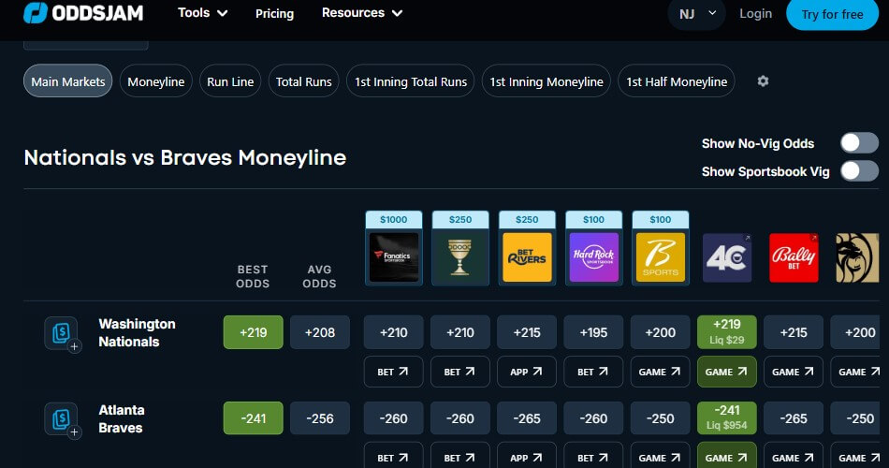Open the Bally Bet sportsbook logo
The height and width of the screenshot is (468, 889).
[794, 257]
